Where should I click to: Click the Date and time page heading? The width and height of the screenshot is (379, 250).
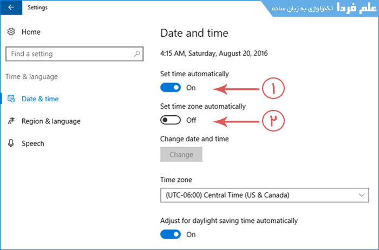194,33
